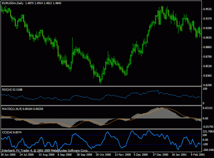Viewport: 214px width, 158px height.
Task: Click the 20 Oct 2000 date label
Action: click(103, 155)
